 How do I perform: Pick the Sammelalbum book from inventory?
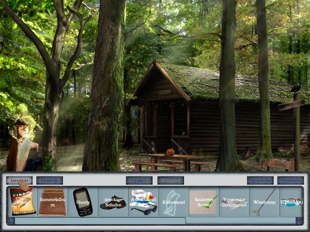(52, 202)
